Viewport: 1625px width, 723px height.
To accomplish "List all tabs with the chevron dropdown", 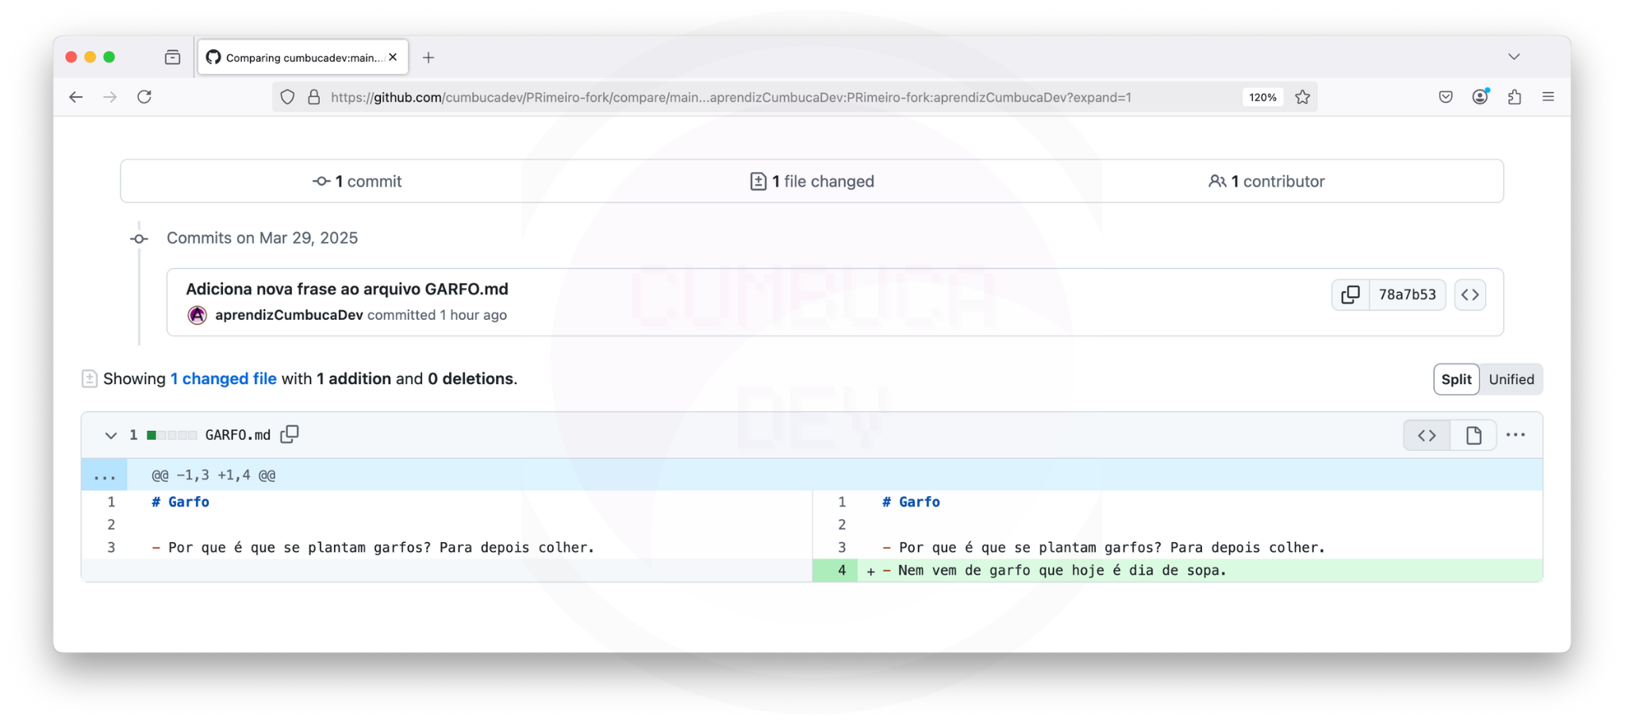I will tap(1513, 57).
